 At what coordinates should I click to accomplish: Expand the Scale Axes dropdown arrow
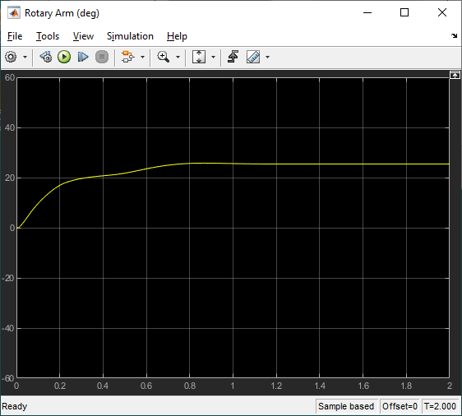point(213,57)
